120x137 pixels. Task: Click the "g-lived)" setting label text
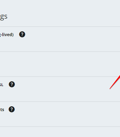pos(7,35)
